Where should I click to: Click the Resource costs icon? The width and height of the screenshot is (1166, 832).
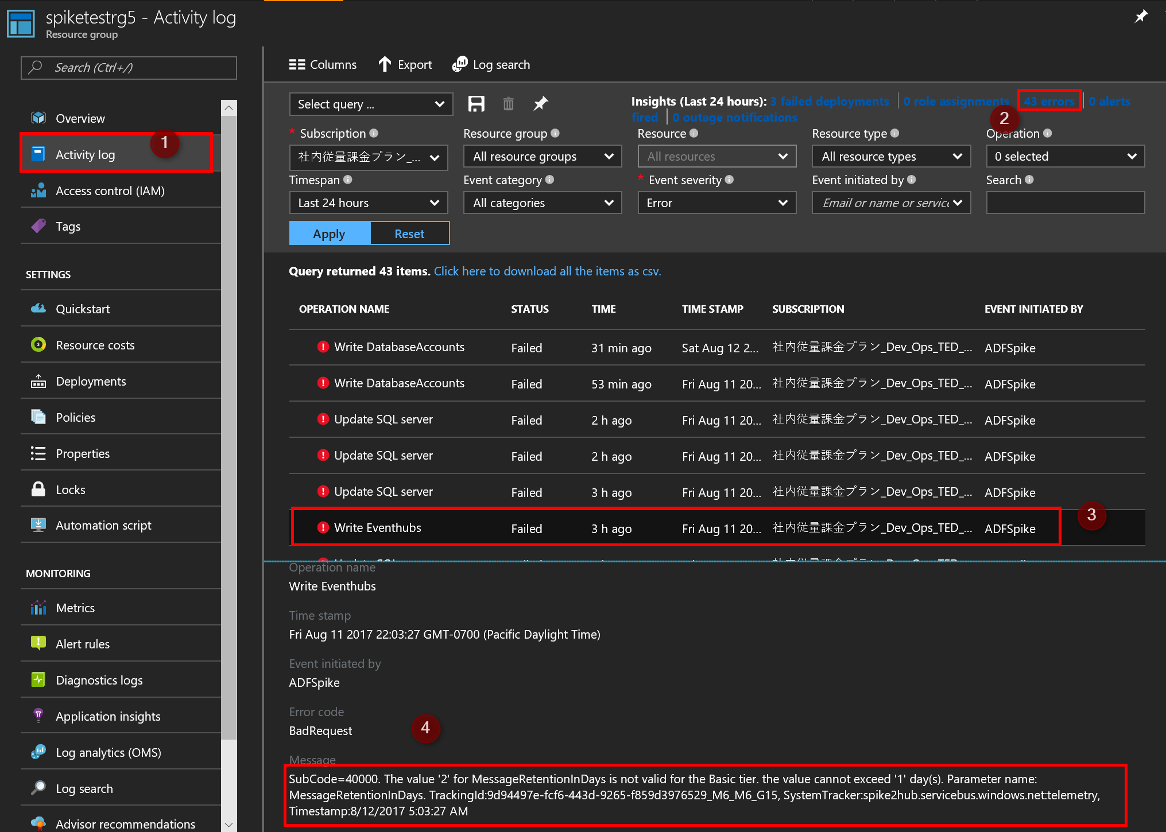(x=38, y=345)
